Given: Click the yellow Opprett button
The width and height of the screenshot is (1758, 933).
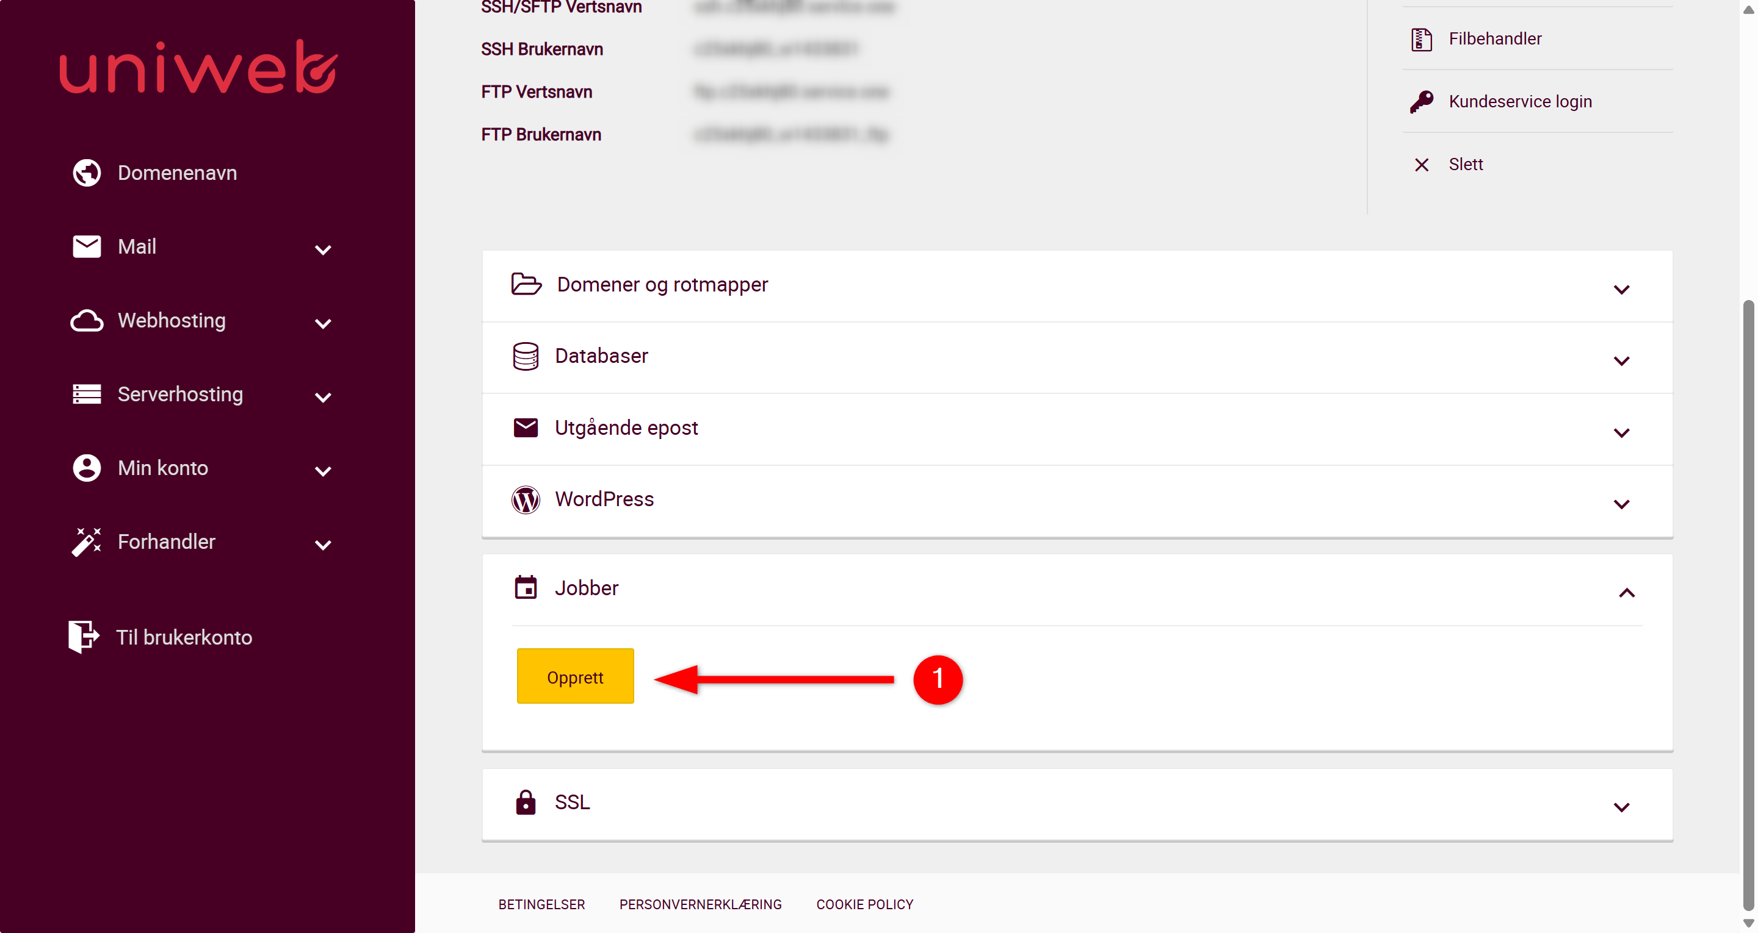Looking at the screenshot, I should tap(575, 676).
